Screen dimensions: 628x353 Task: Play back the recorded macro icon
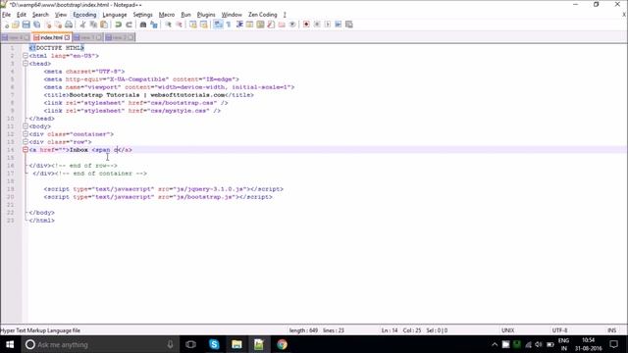click(x=328, y=25)
